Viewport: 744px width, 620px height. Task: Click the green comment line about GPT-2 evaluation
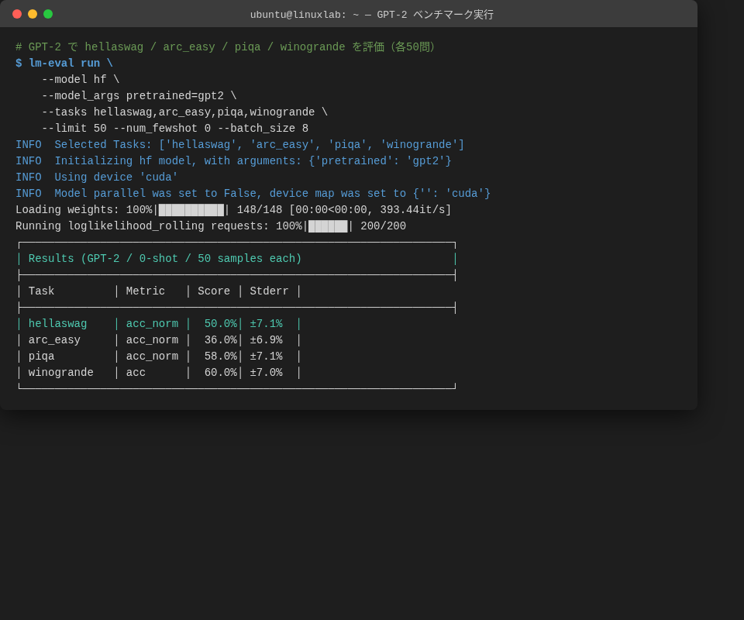click(225, 47)
